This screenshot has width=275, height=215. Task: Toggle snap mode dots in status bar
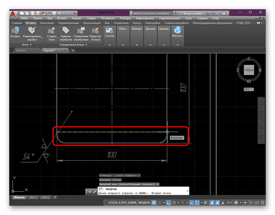click(x=159, y=203)
